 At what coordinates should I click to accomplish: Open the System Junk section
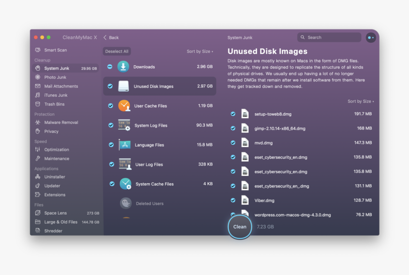tap(66, 69)
